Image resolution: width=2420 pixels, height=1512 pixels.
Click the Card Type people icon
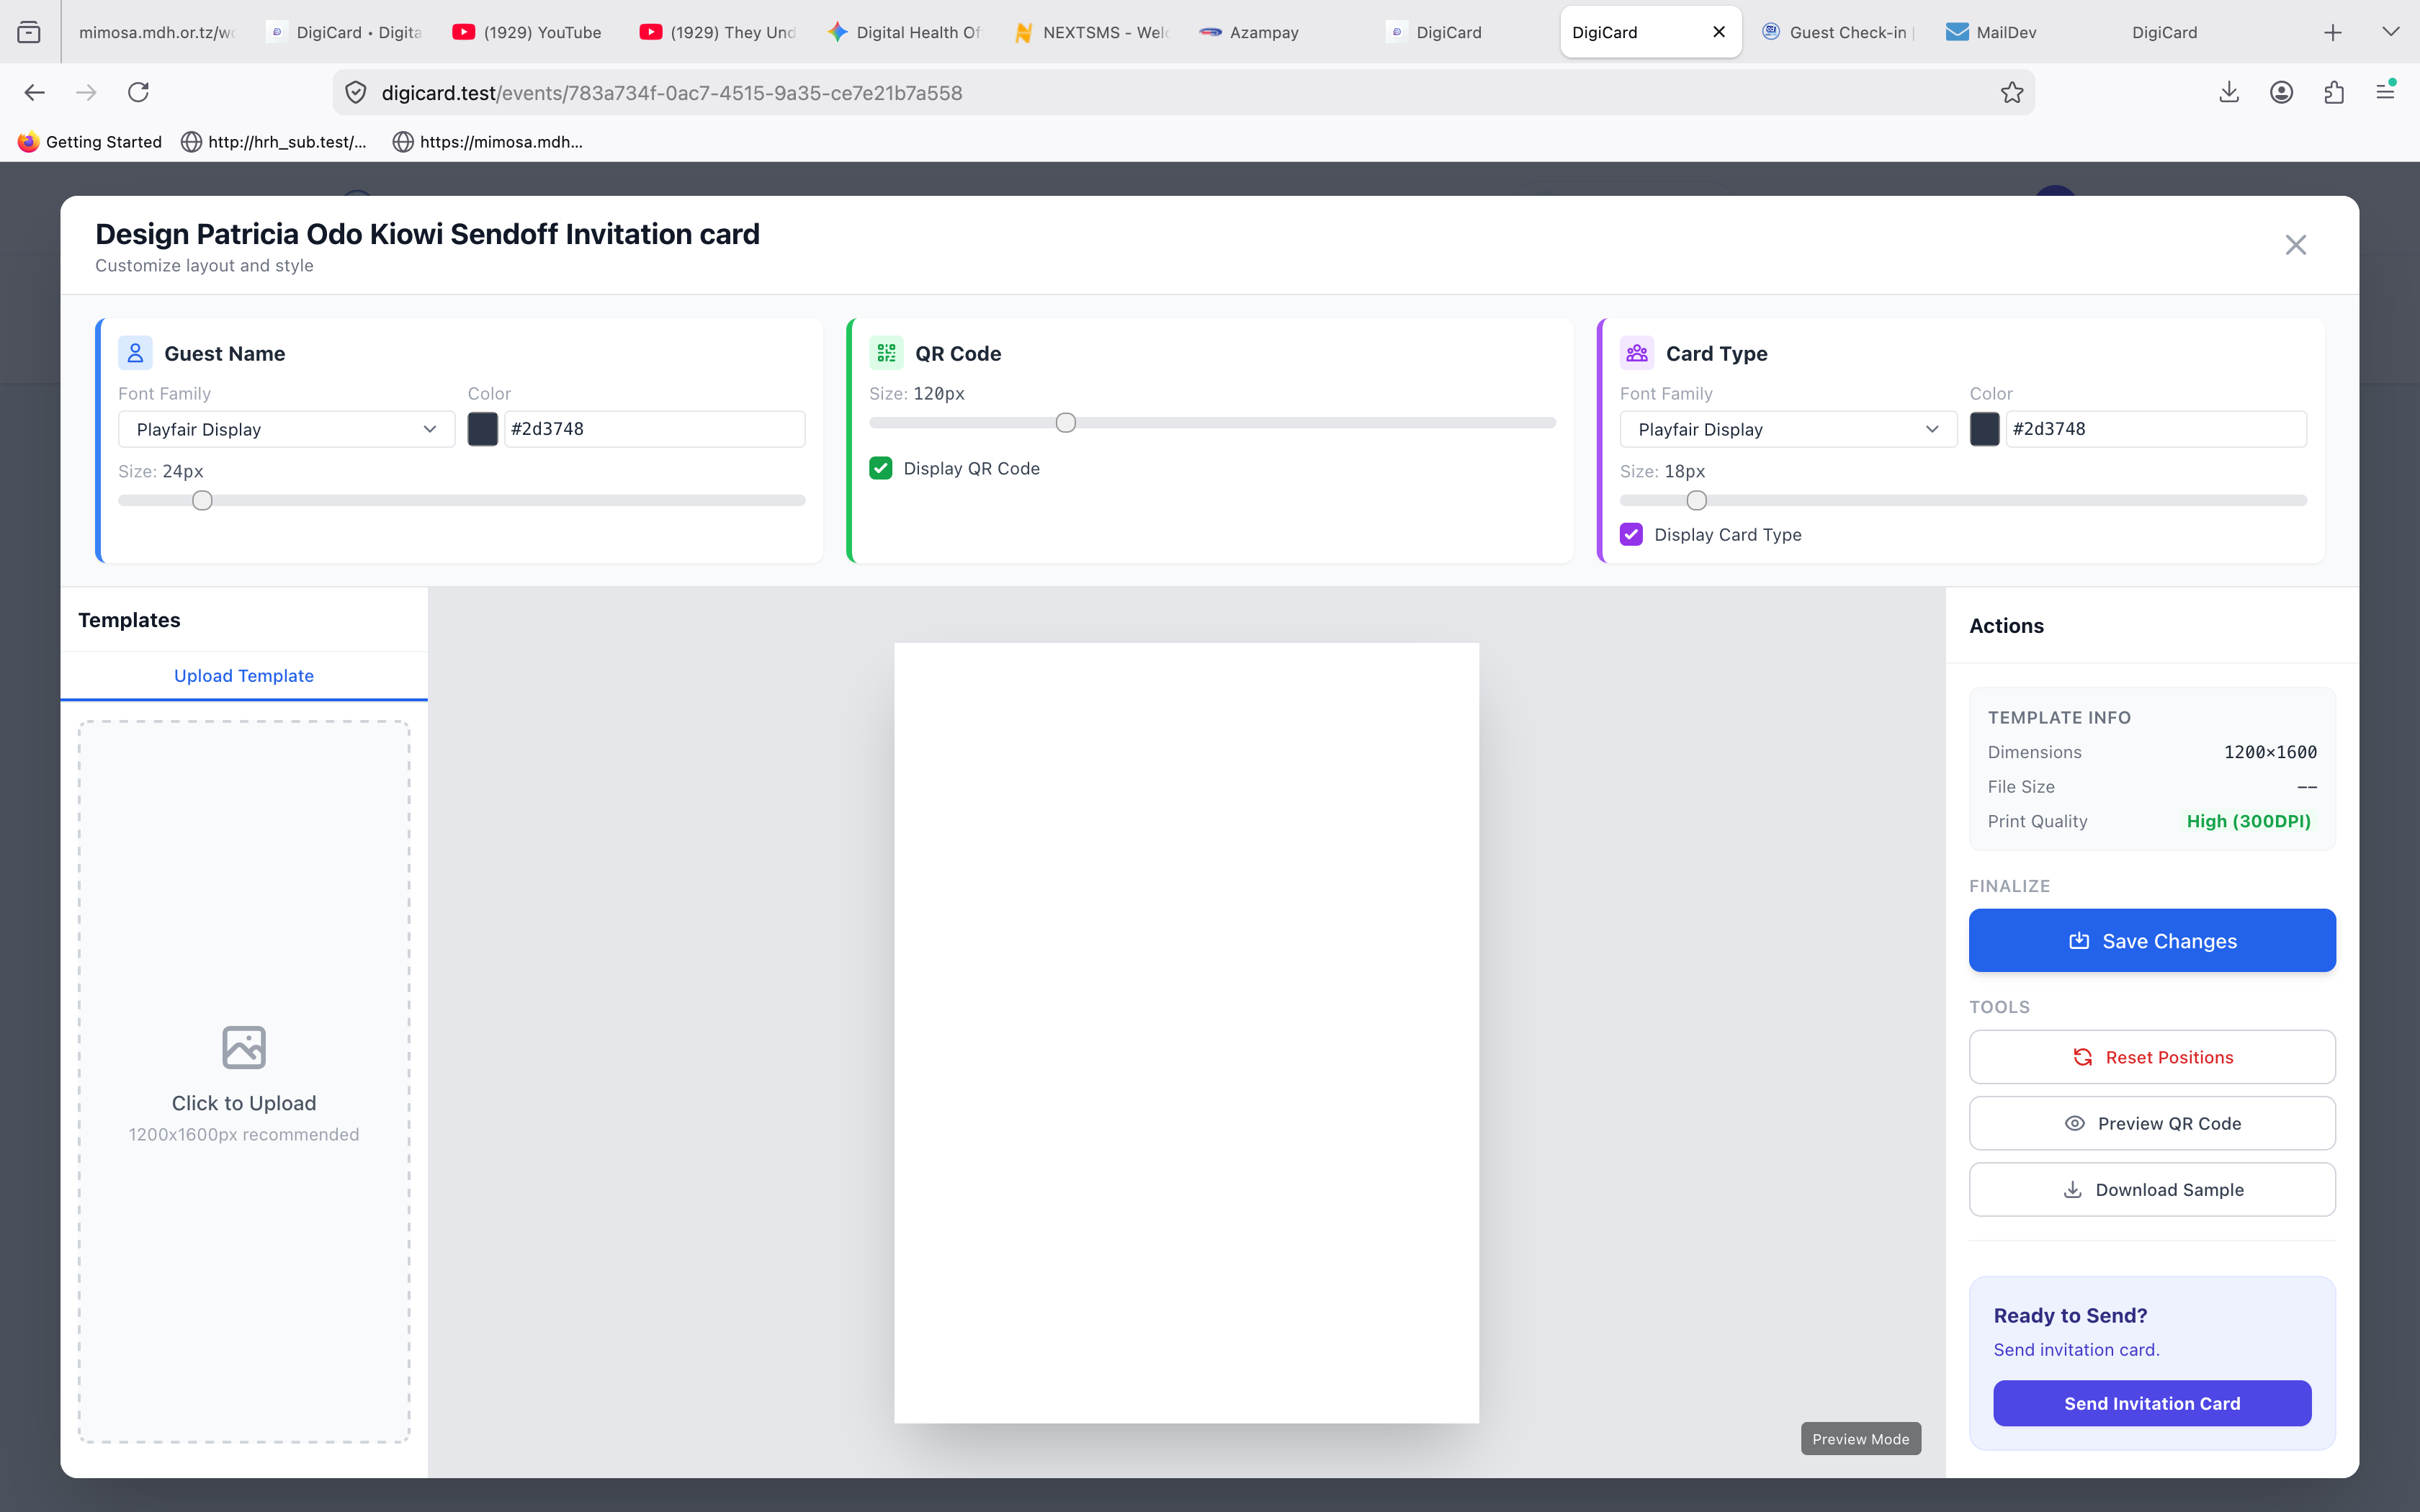[1637, 353]
